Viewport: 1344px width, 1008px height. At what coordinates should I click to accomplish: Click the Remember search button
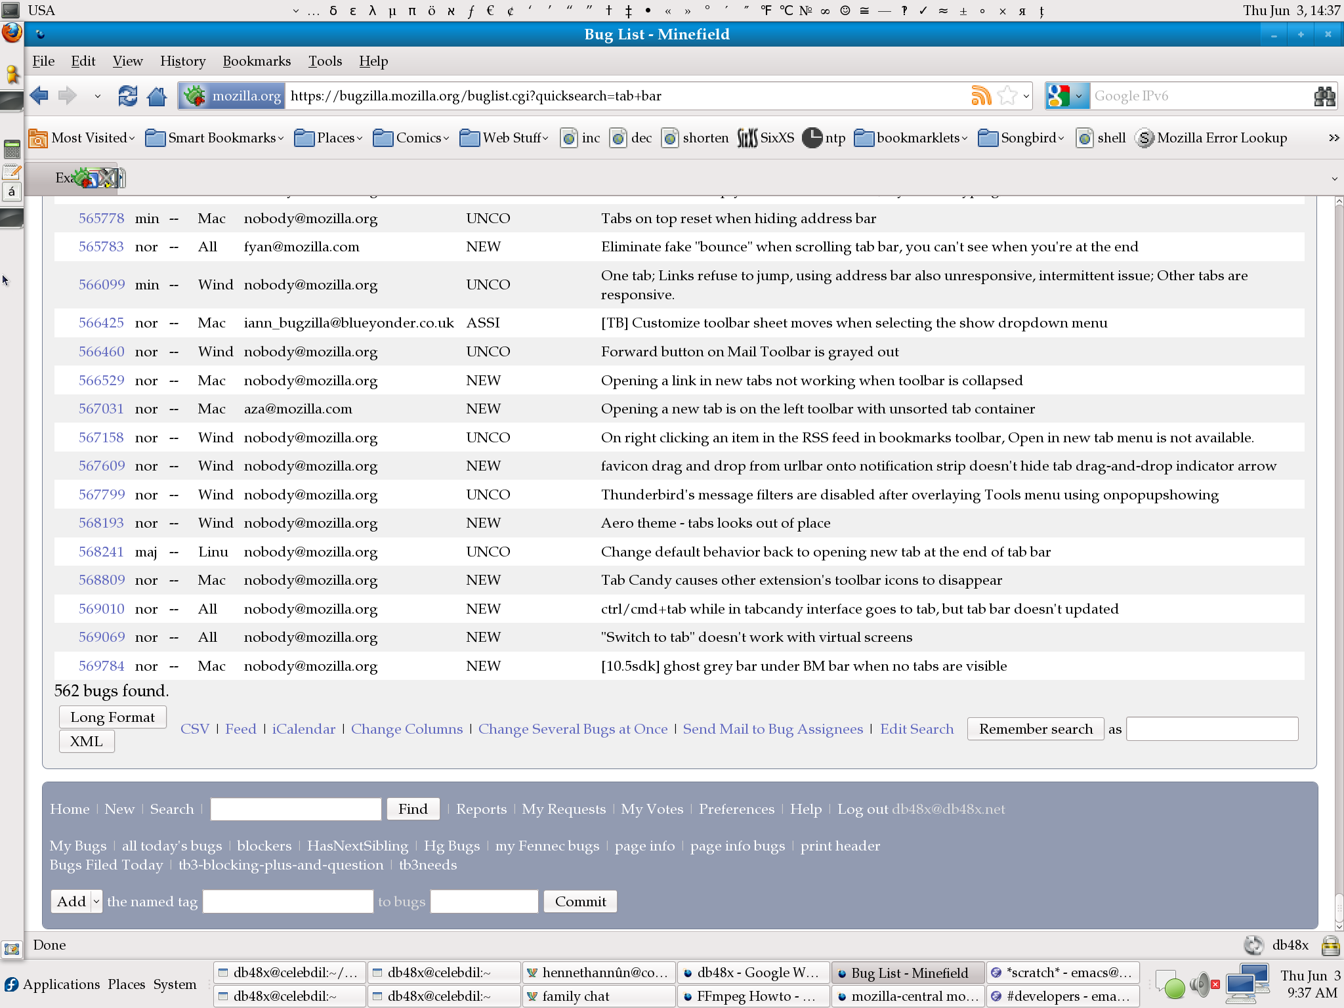(1036, 729)
